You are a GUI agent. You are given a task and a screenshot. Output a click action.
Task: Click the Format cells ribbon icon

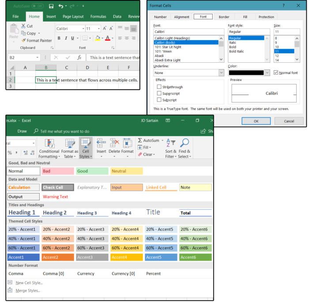click(127, 143)
